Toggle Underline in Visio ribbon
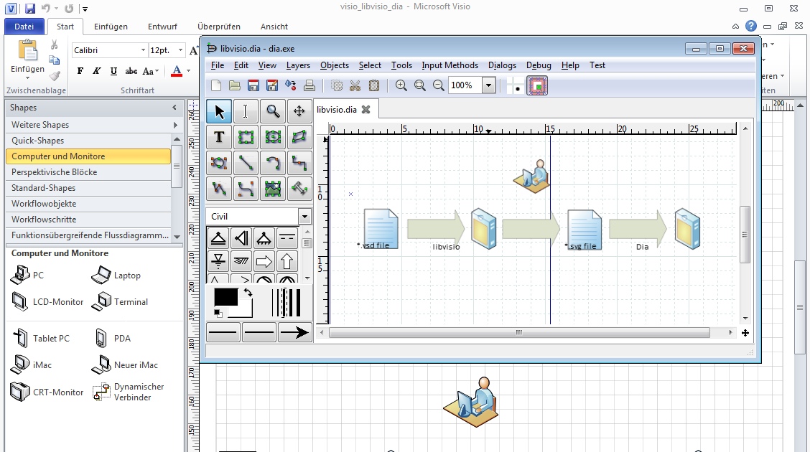 pyautogui.click(x=113, y=71)
